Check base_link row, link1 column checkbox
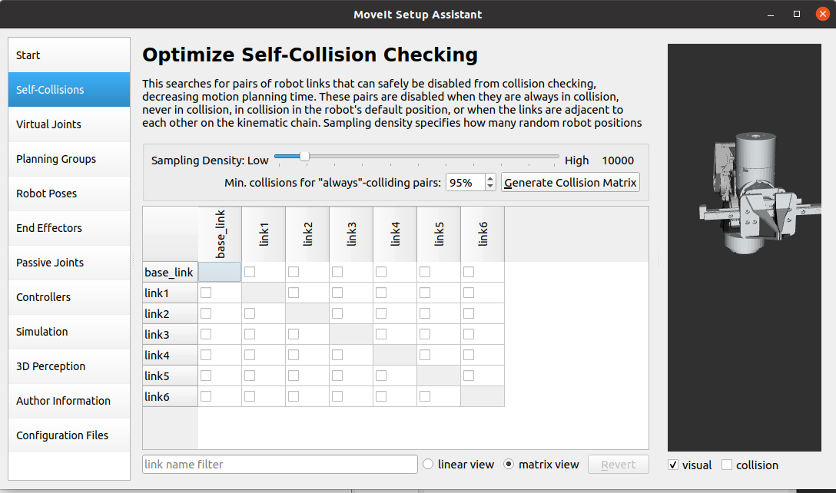Image resolution: width=836 pixels, height=493 pixels. click(250, 272)
